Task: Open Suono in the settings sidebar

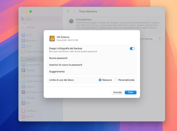Action: (x=41, y=116)
